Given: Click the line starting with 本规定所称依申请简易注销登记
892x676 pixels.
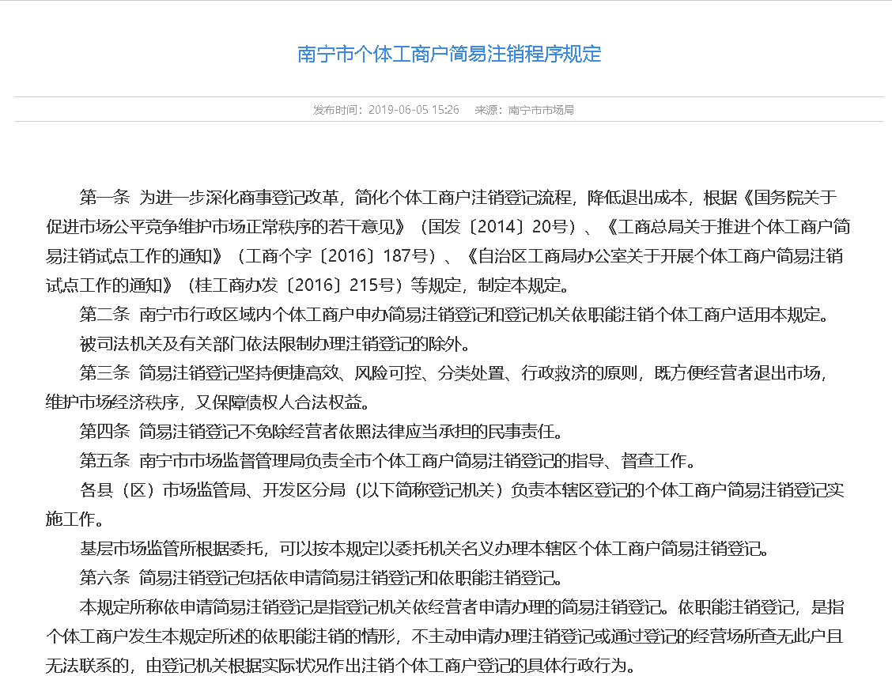Looking at the screenshot, I should pyautogui.click(x=462, y=606).
